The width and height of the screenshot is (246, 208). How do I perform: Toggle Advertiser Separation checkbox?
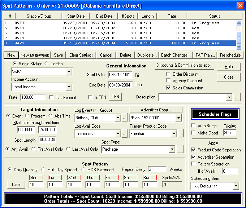coord(193,157)
